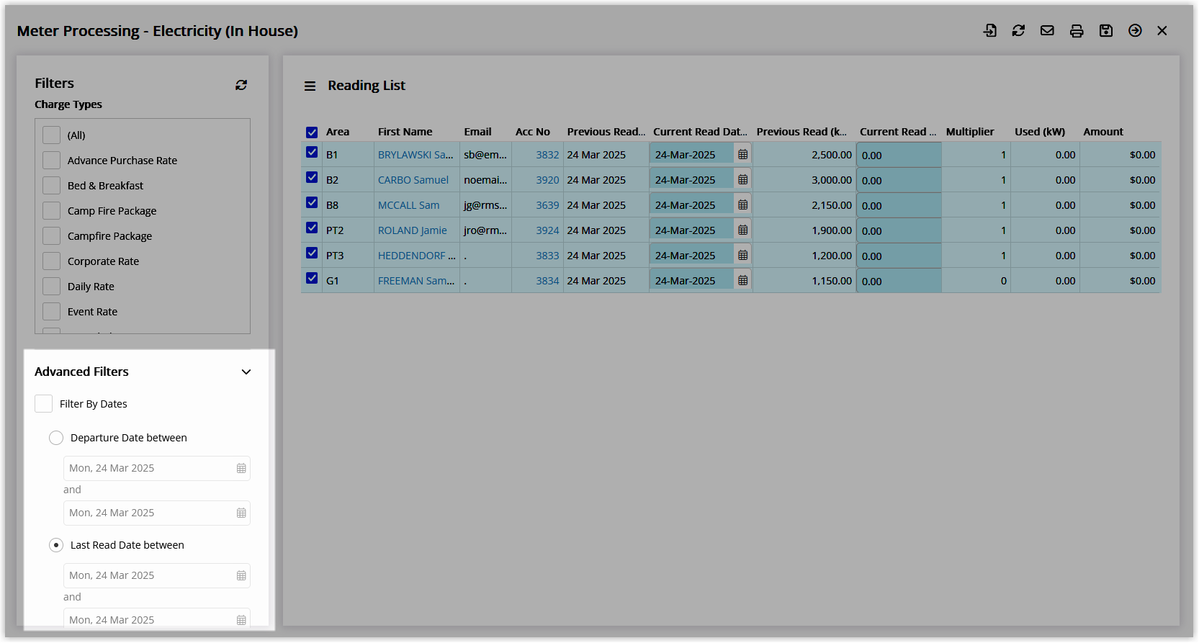This screenshot has height=643, width=1199.
Task: Print the reading list
Action: (1077, 30)
